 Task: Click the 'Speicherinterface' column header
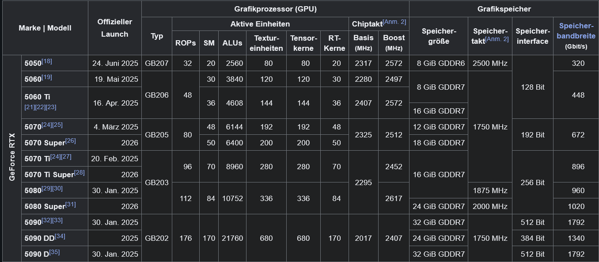(532, 36)
